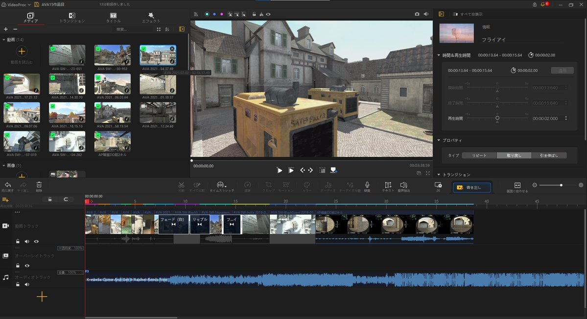Play the preview video
Image resolution: width=587 pixels, height=319 pixels.
click(291, 170)
